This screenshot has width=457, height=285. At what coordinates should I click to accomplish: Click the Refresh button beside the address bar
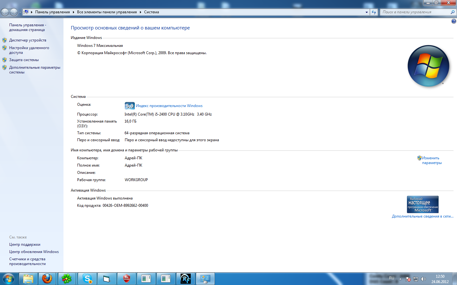click(x=374, y=12)
